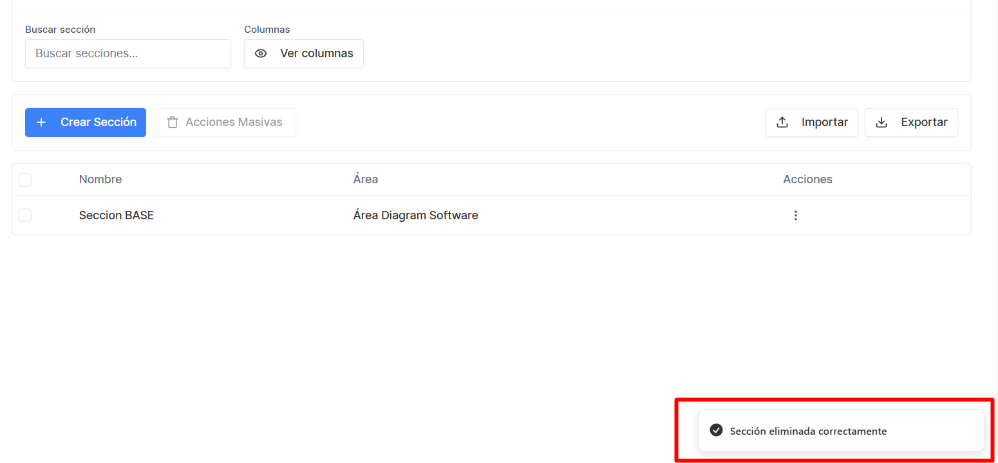
Task: Open the Ver columnas dropdown
Action: [x=304, y=53]
